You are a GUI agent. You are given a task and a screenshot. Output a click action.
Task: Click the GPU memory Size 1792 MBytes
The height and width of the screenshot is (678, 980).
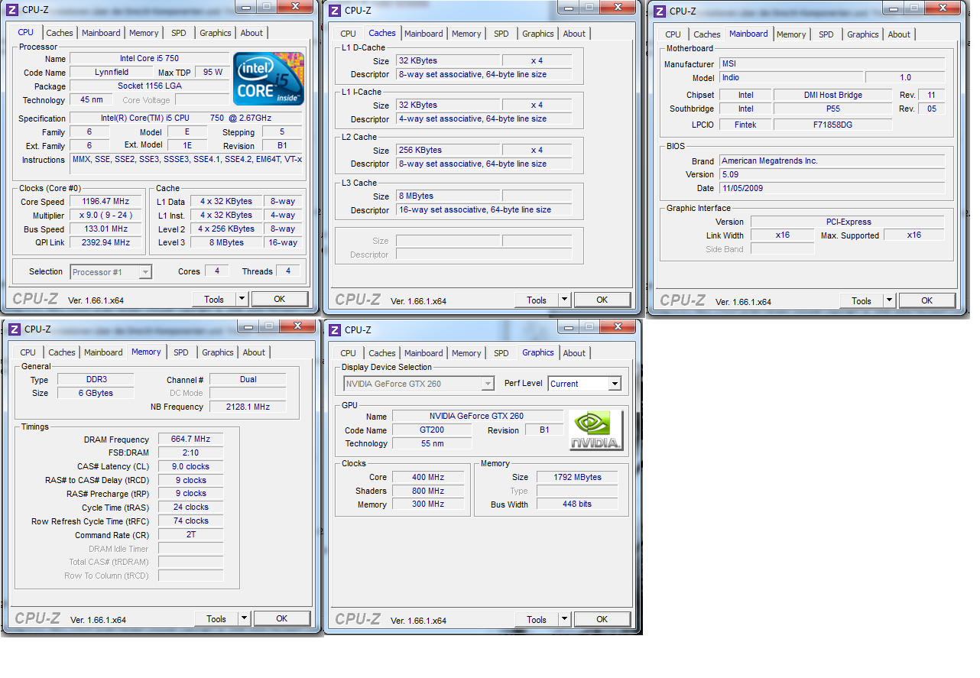tap(577, 477)
